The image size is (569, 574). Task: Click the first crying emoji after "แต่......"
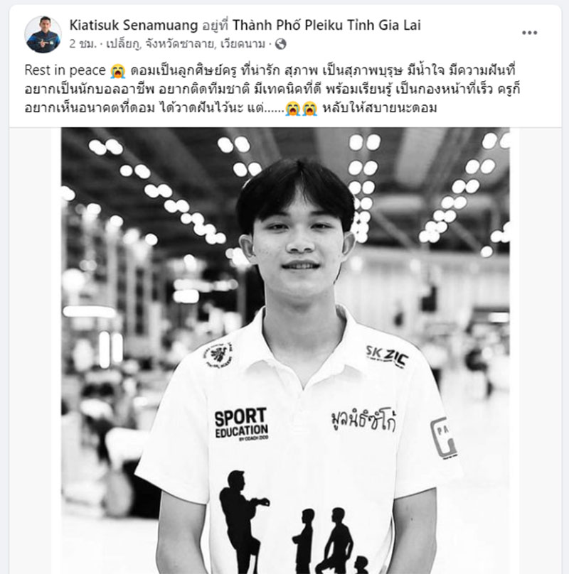(x=292, y=109)
